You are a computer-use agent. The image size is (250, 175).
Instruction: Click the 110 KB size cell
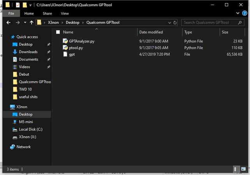pyautogui.click(x=237, y=48)
